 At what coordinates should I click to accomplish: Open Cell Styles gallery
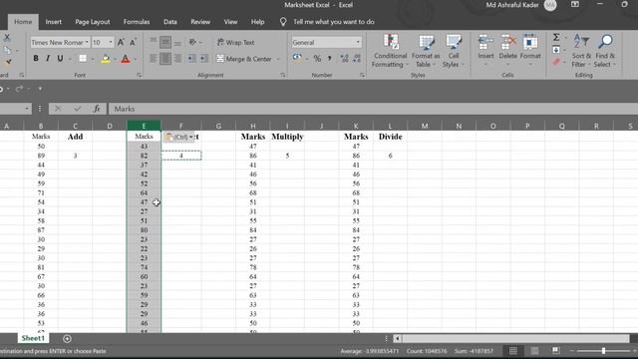point(453,51)
